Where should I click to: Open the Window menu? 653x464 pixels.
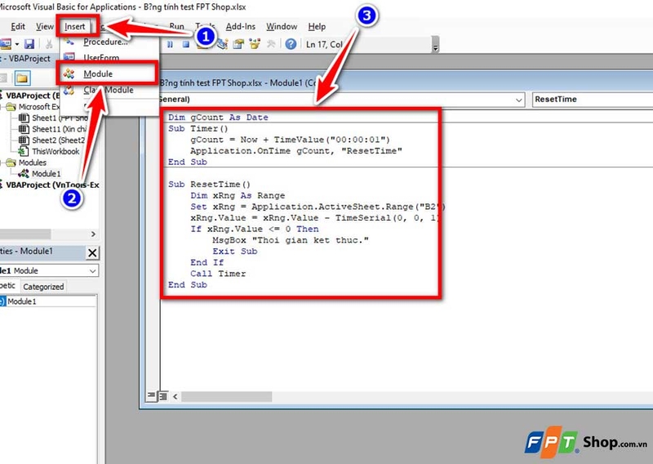point(282,26)
